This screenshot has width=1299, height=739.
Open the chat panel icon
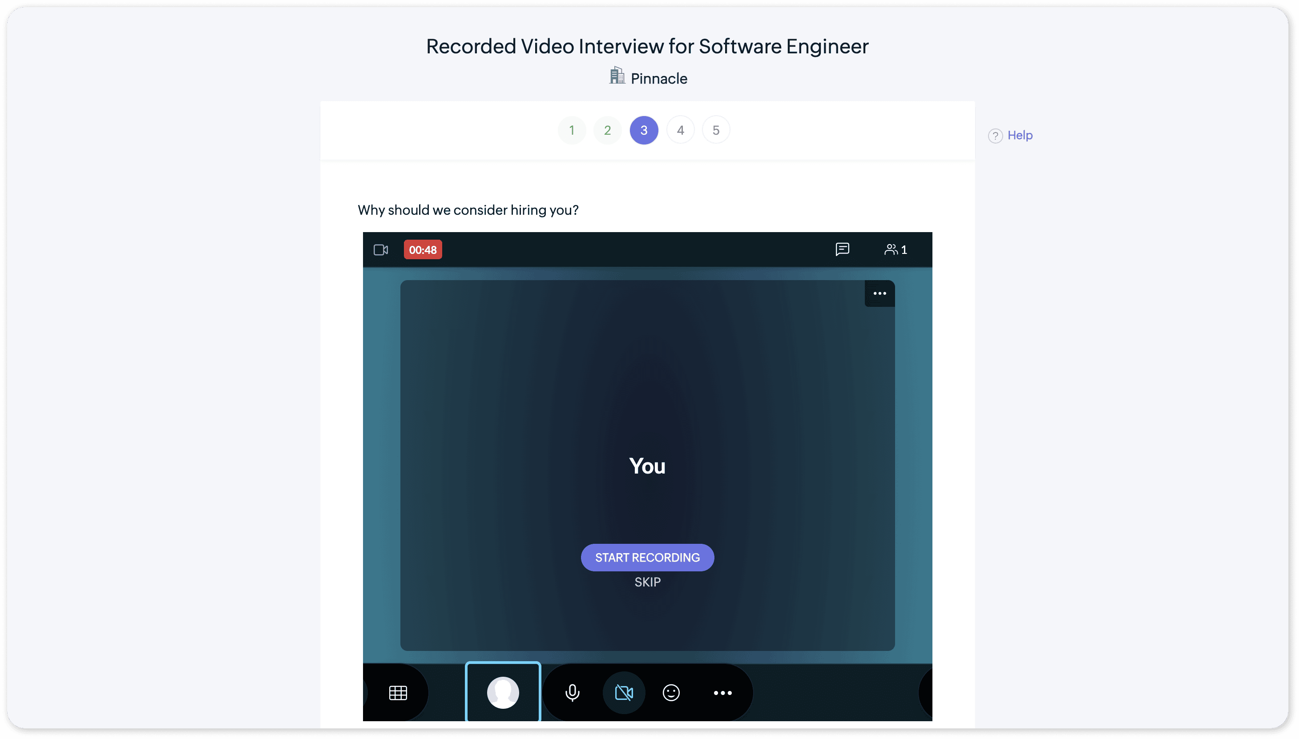click(x=842, y=249)
